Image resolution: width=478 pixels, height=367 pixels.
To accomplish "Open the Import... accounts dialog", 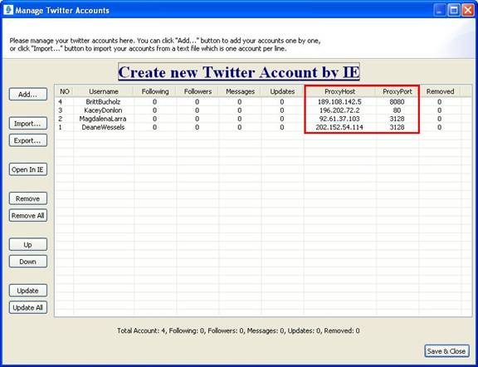I will (28, 123).
